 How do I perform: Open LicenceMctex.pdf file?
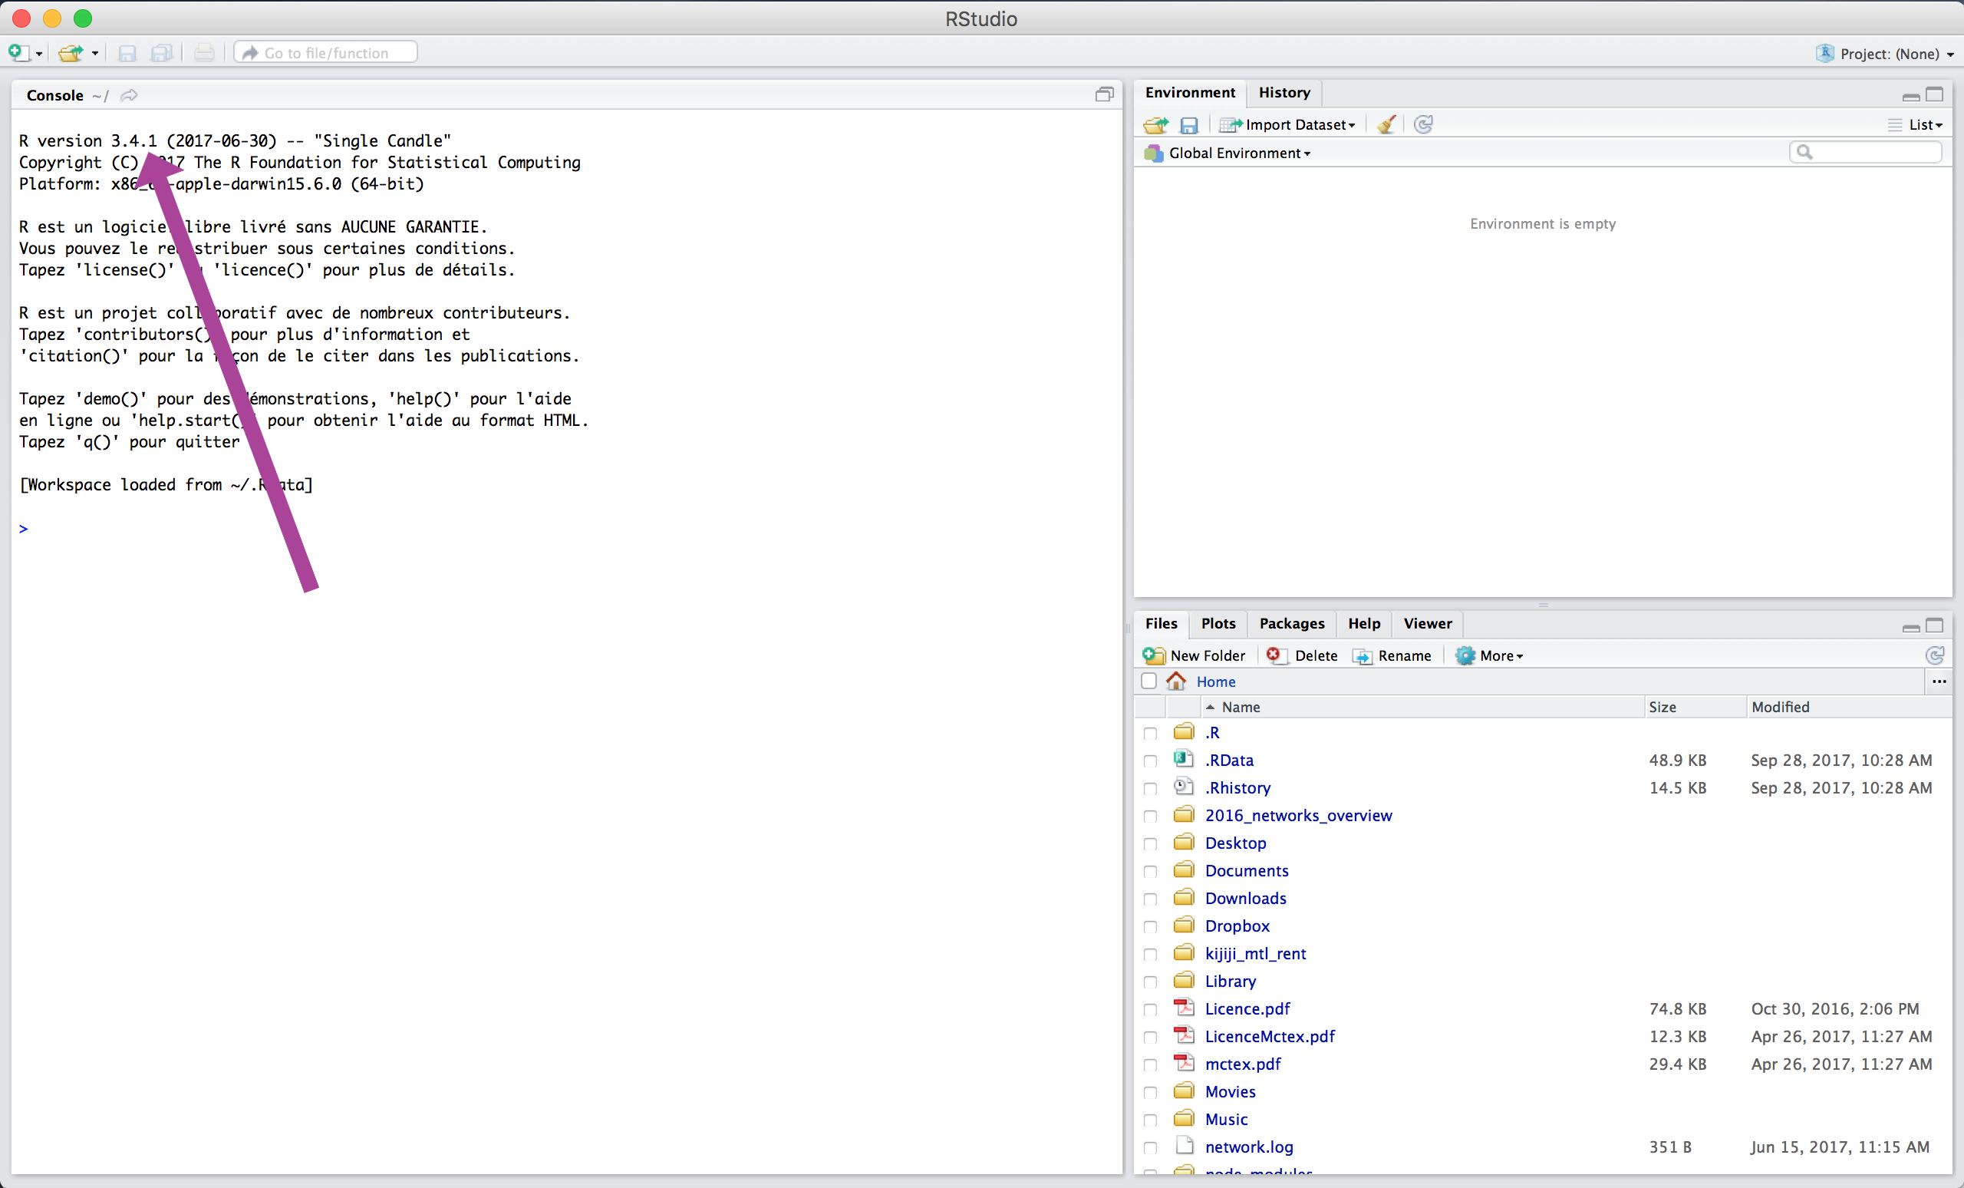[x=1270, y=1037]
